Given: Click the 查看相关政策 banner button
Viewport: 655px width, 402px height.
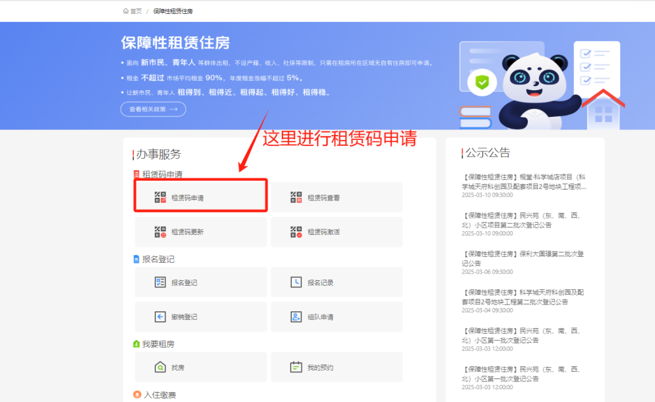Looking at the screenshot, I should [153, 109].
